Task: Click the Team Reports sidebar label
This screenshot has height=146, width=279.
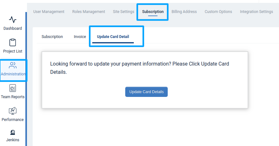Action: [x=13, y=97]
